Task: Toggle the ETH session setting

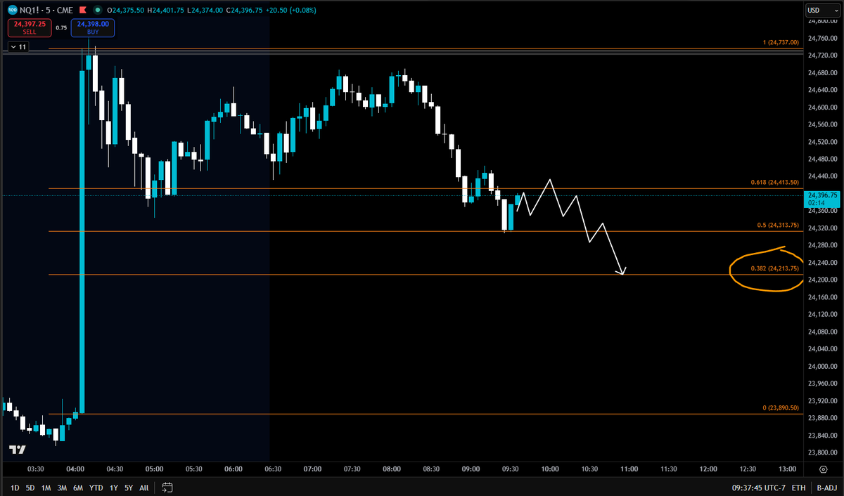Action: tap(799, 487)
